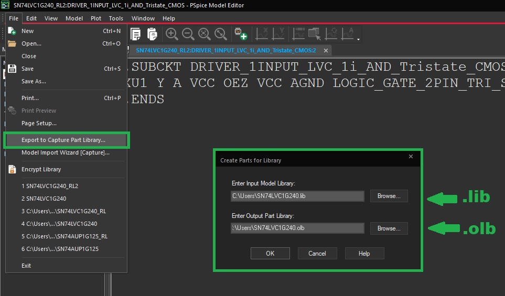Click the Copy icon in the toolbar
The height and width of the screenshot is (296, 505).
[135, 34]
